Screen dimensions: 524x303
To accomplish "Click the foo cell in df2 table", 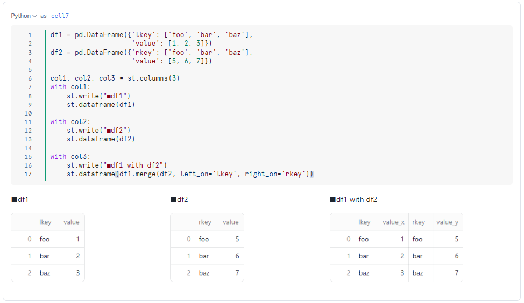I will click(x=207, y=239).
